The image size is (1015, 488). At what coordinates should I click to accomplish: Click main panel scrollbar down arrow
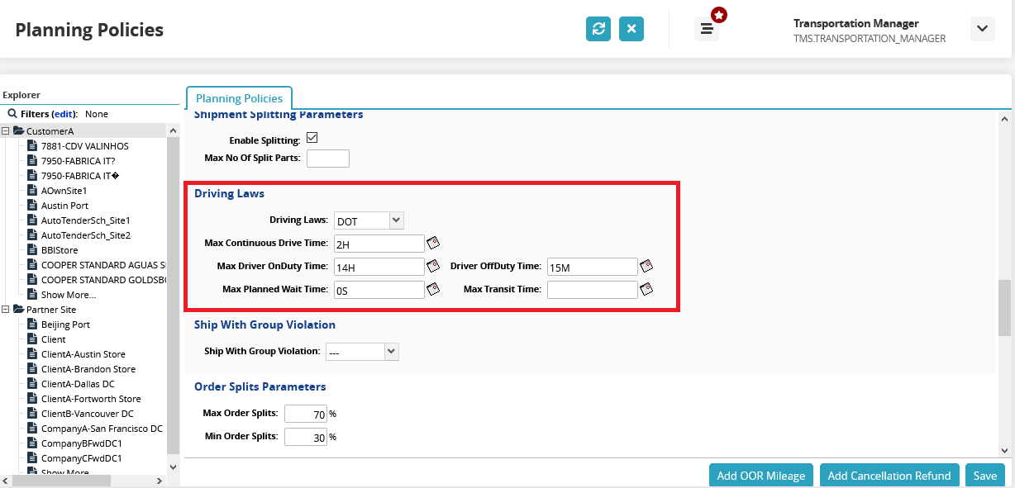click(x=1004, y=451)
